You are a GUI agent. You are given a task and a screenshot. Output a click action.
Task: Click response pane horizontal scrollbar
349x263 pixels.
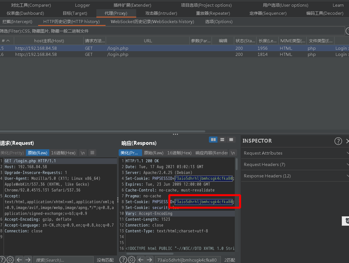[150, 254]
